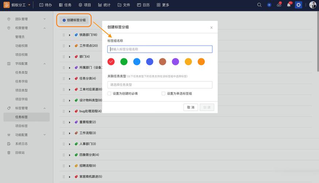Viewport: 319px width, 183px height.
Task: Open the 文件 top menu
Action: (124, 5)
